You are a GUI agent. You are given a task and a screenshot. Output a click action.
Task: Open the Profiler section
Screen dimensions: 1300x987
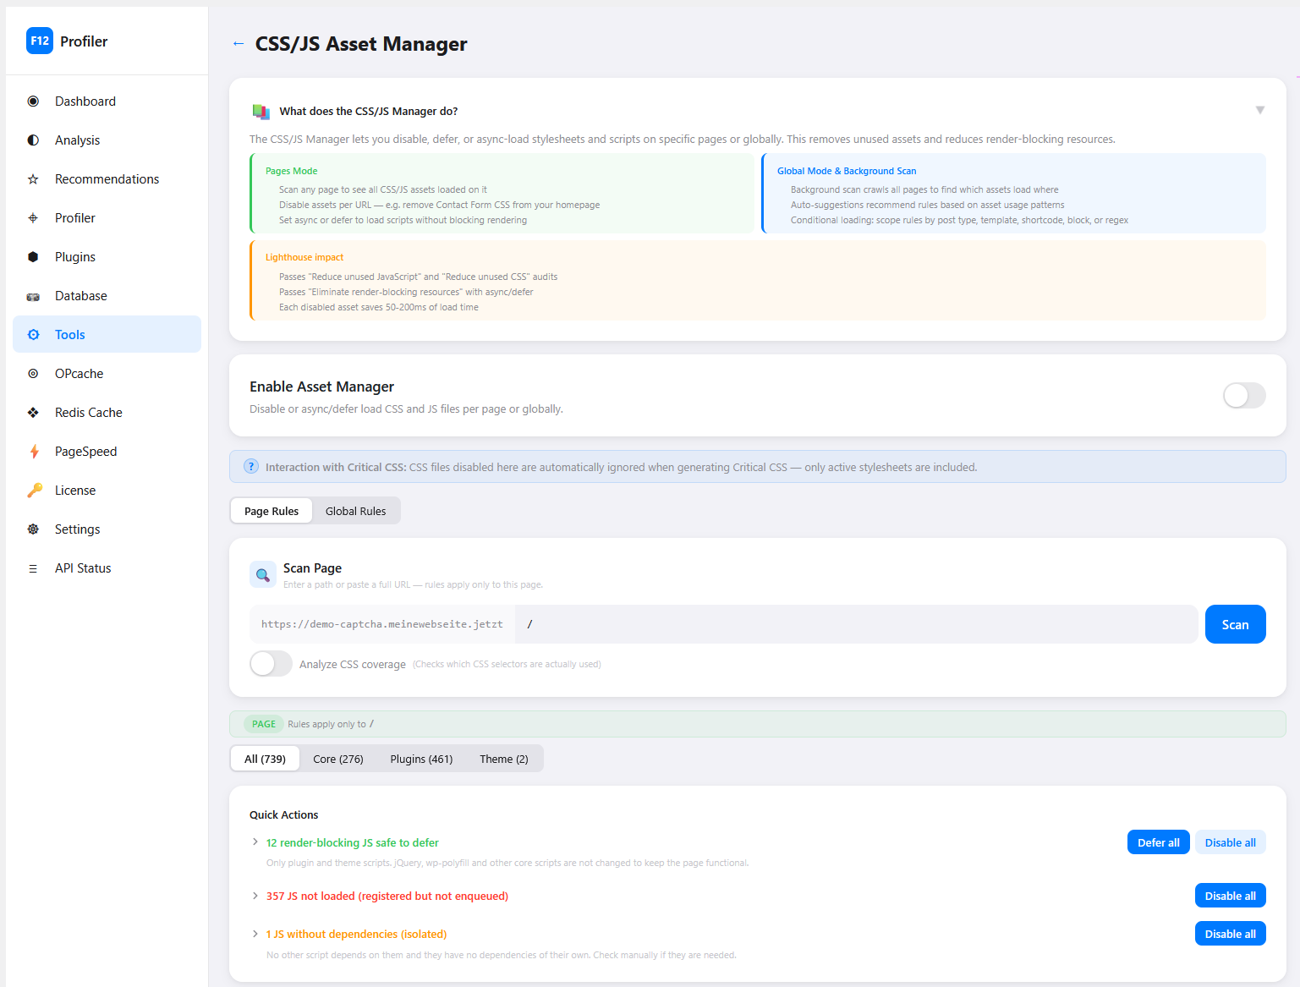tap(75, 217)
